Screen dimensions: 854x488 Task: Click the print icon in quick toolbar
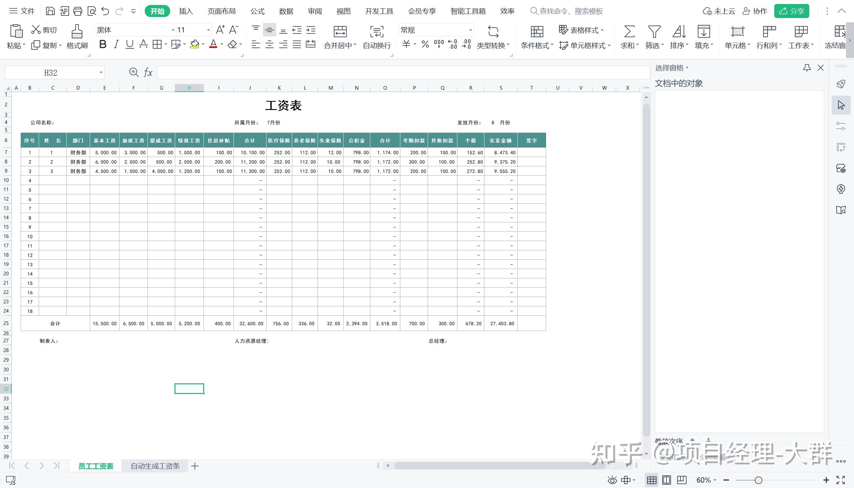point(77,11)
